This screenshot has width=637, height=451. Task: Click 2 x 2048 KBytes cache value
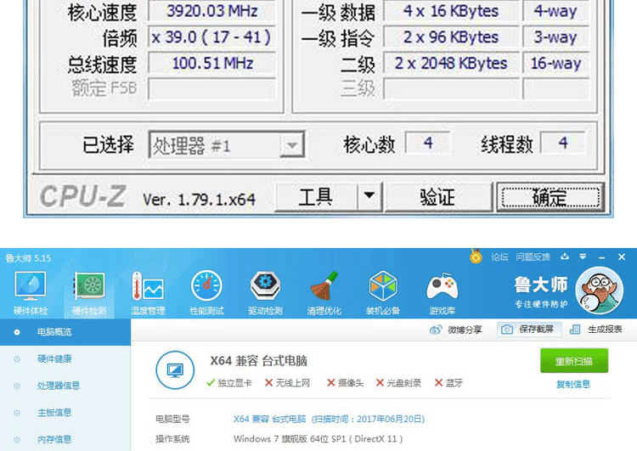[x=451, y=64]
